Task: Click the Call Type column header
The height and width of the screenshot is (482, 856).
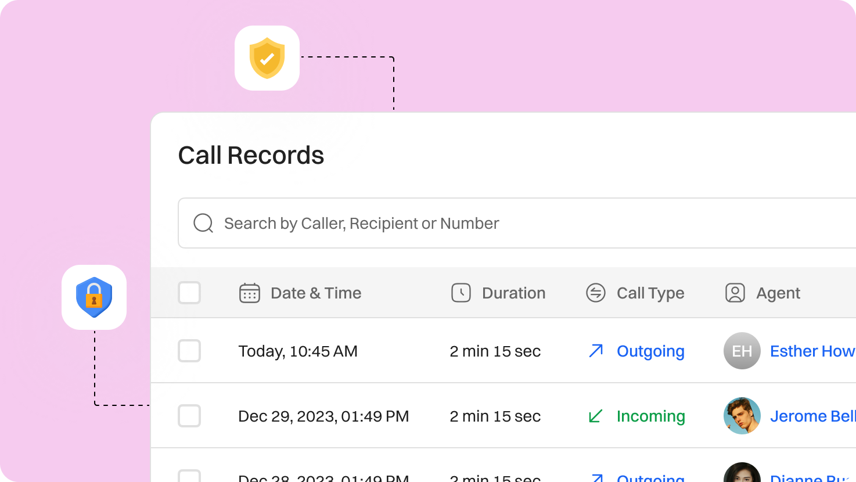Action: point(650,293)
